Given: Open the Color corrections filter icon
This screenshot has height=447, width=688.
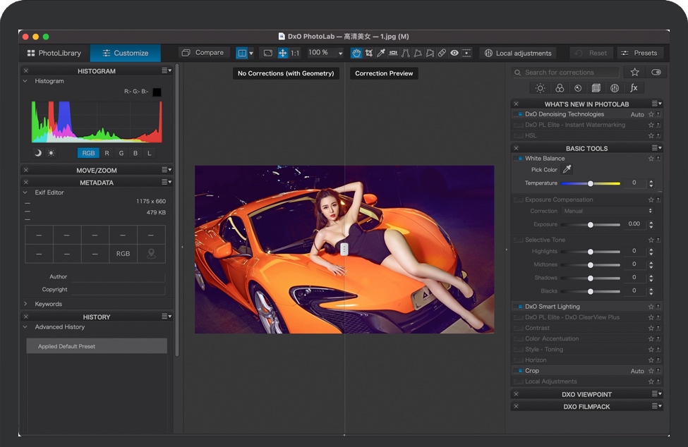Looking at the screenshot, I should click(559, 87).
